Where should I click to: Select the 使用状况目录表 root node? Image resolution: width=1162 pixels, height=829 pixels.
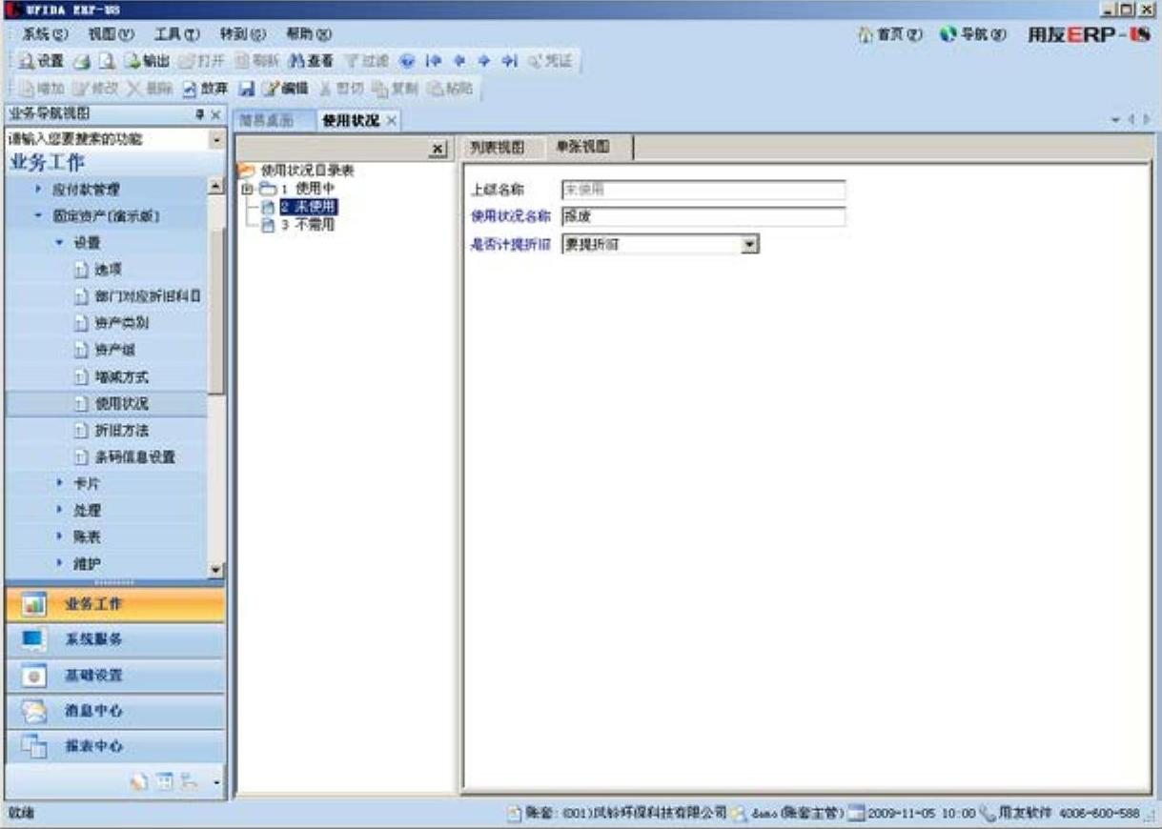coord(307,171)
